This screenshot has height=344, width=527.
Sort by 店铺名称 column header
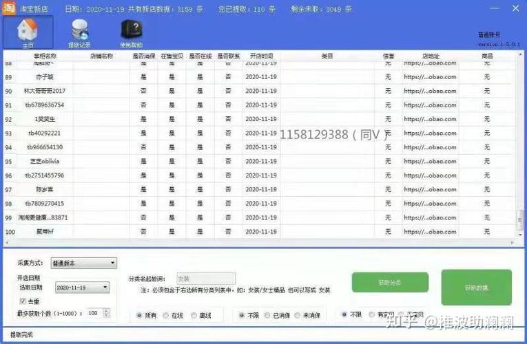pyautogui.click(x=101, y=56)
